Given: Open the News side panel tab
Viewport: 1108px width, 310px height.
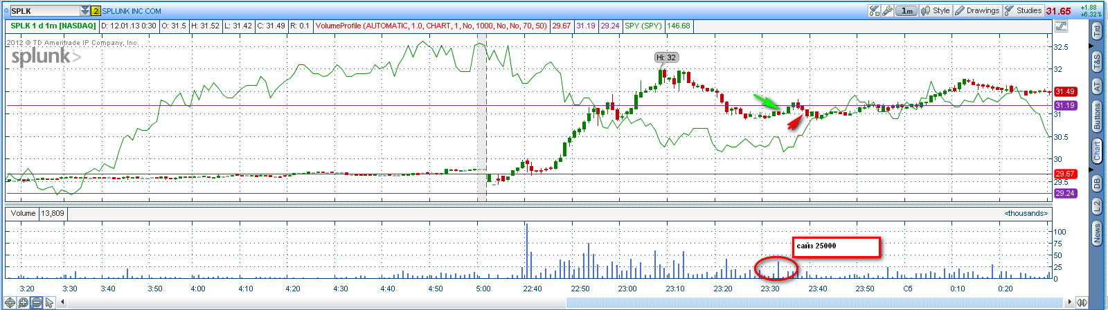Looking at the screenshot, I should coord(1097,232).
